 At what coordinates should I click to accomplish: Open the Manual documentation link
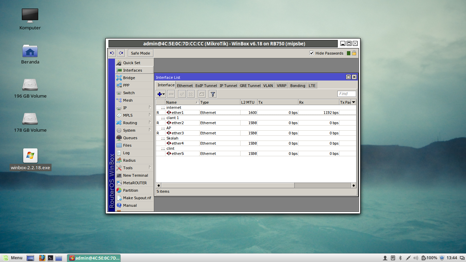coord(130,205)
